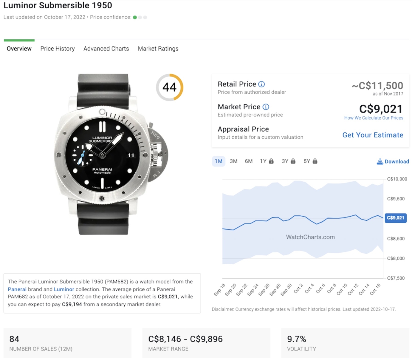Click the 5Y range lock icon
The height and width of the screenshot is (358, 412).
click(x=315, y=161)
